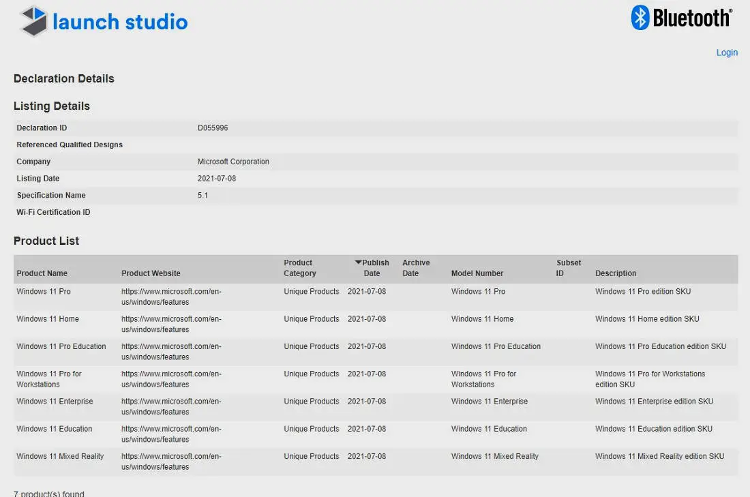
Task: Click Unique Products in the Windows 11 Pro row
Action: pyautogui.click(x=312, y=291)
